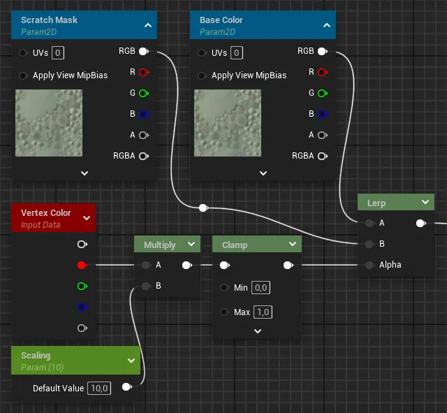Edit the Base Color UVs index field
Image resolution: width=447 pixels, height=413 pixels.
tap(237, 53)
